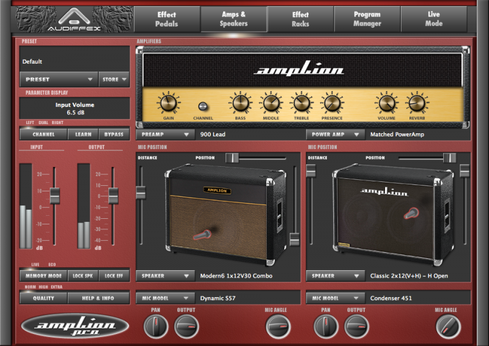The image size is (489, 346).
Task: Click the Modern6 1x12V30 Combo speaker name
Action: [x=248, y=276]
